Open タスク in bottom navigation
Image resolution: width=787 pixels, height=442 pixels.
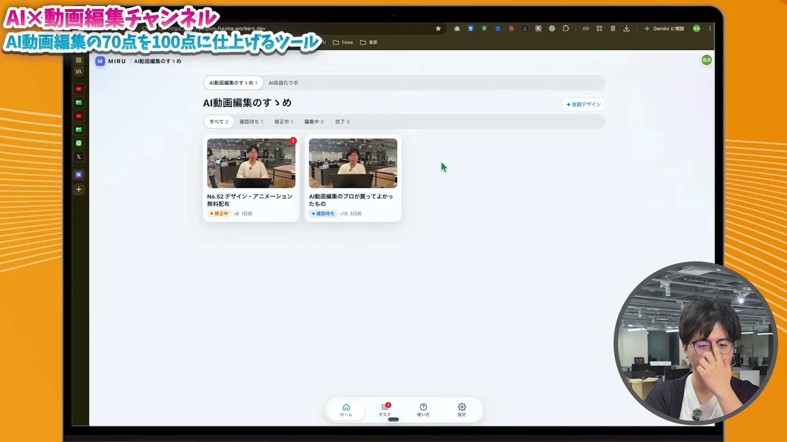point(384,410)
